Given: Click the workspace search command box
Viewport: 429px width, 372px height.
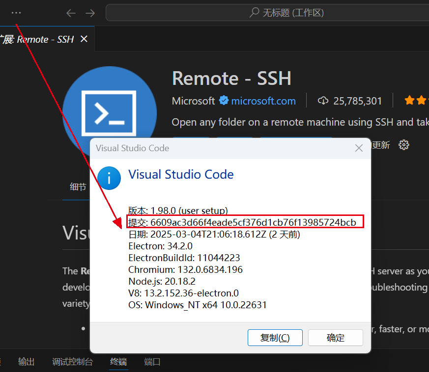Looking at the screenshot, I should coord(267,13).
